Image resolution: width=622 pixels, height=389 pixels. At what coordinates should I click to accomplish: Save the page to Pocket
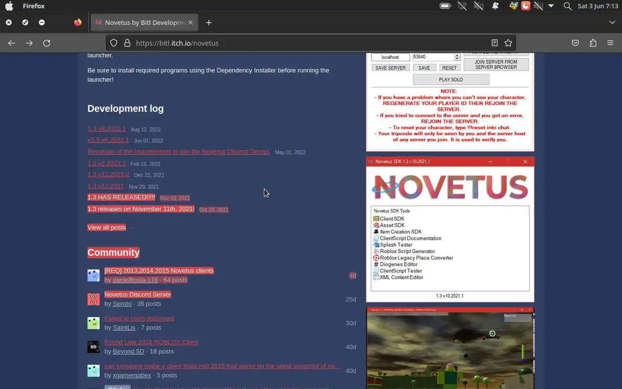(575, 43)
